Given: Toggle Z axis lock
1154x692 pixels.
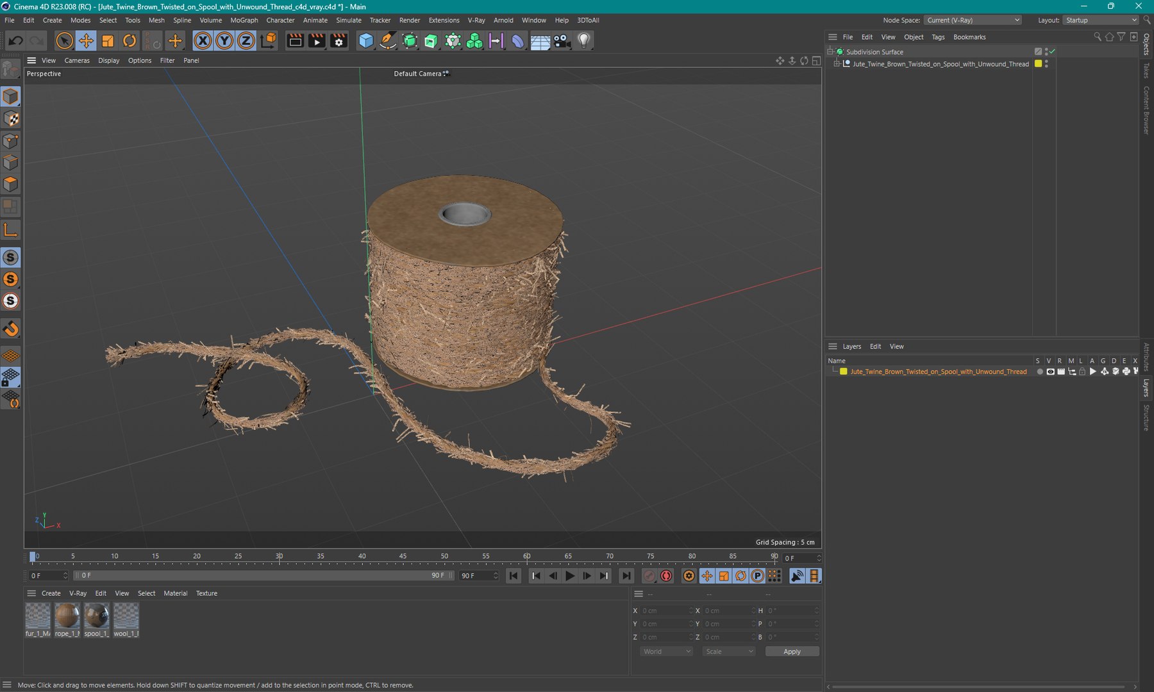Looking at the screenshot, I should pos(246,41).
